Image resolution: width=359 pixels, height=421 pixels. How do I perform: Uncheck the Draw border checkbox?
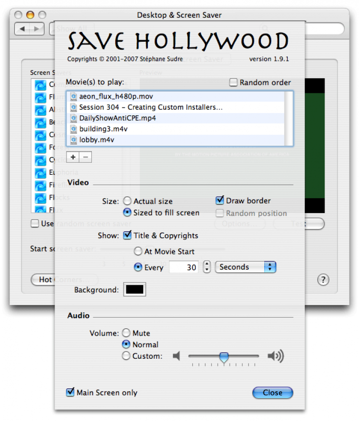(x=220, y=201)
